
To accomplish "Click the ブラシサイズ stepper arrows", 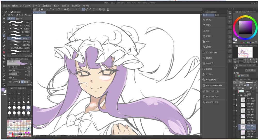I will coord(27,68).
